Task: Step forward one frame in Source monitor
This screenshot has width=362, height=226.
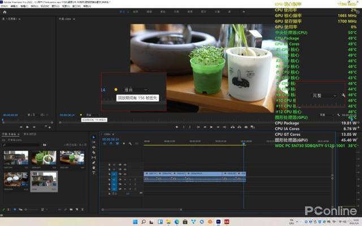Action: click(x=34, y=127)
